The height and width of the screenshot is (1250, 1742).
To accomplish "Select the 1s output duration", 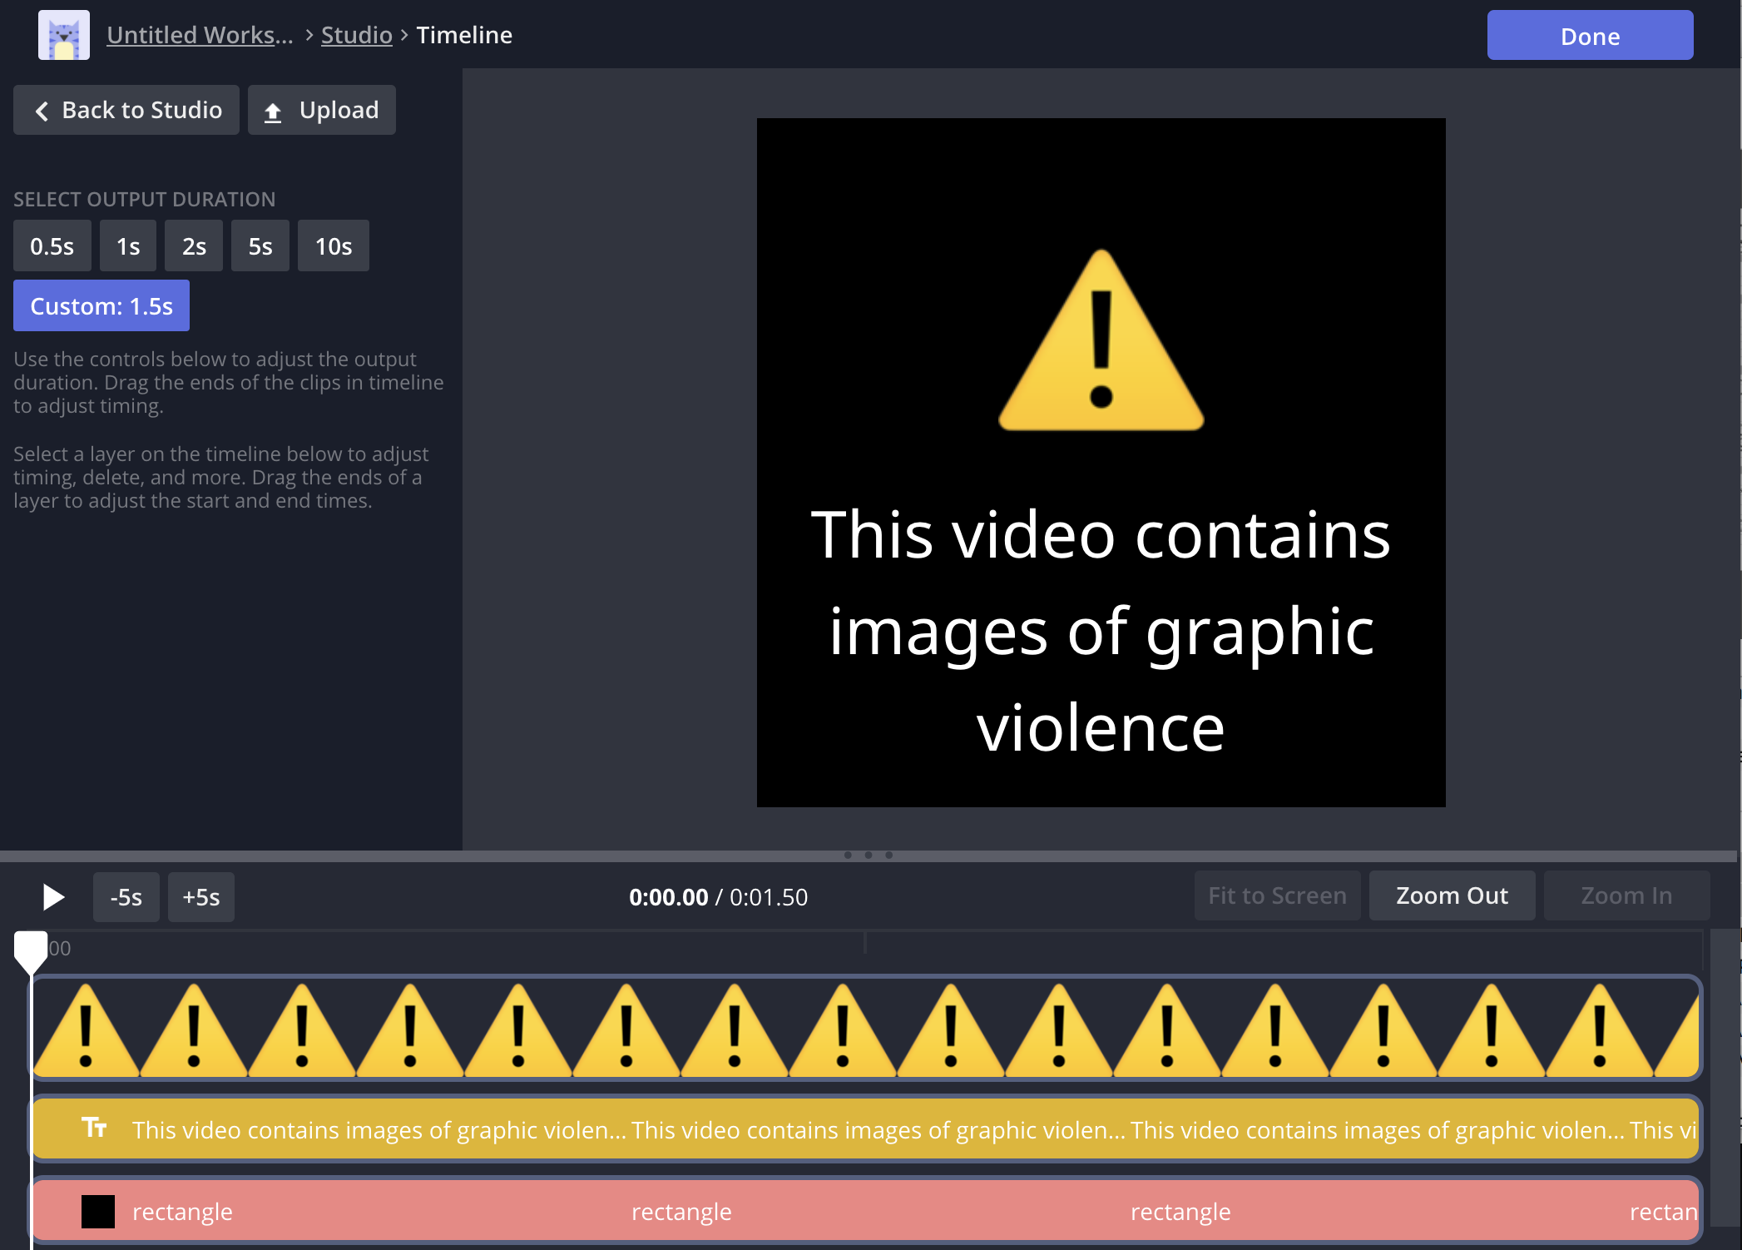I will [x=128, y=246].
